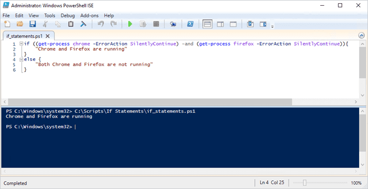Open the Add-ons menu
368x189 pixels.
click(89, 16)
